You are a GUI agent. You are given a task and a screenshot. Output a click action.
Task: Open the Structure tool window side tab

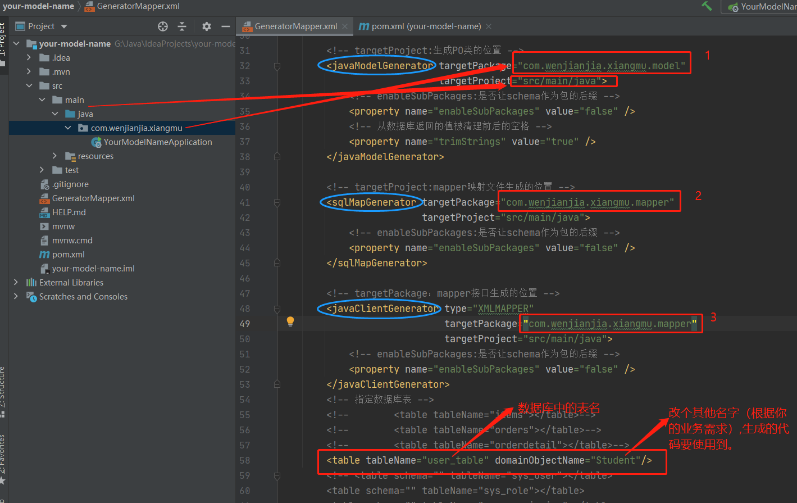coord(3,392)
